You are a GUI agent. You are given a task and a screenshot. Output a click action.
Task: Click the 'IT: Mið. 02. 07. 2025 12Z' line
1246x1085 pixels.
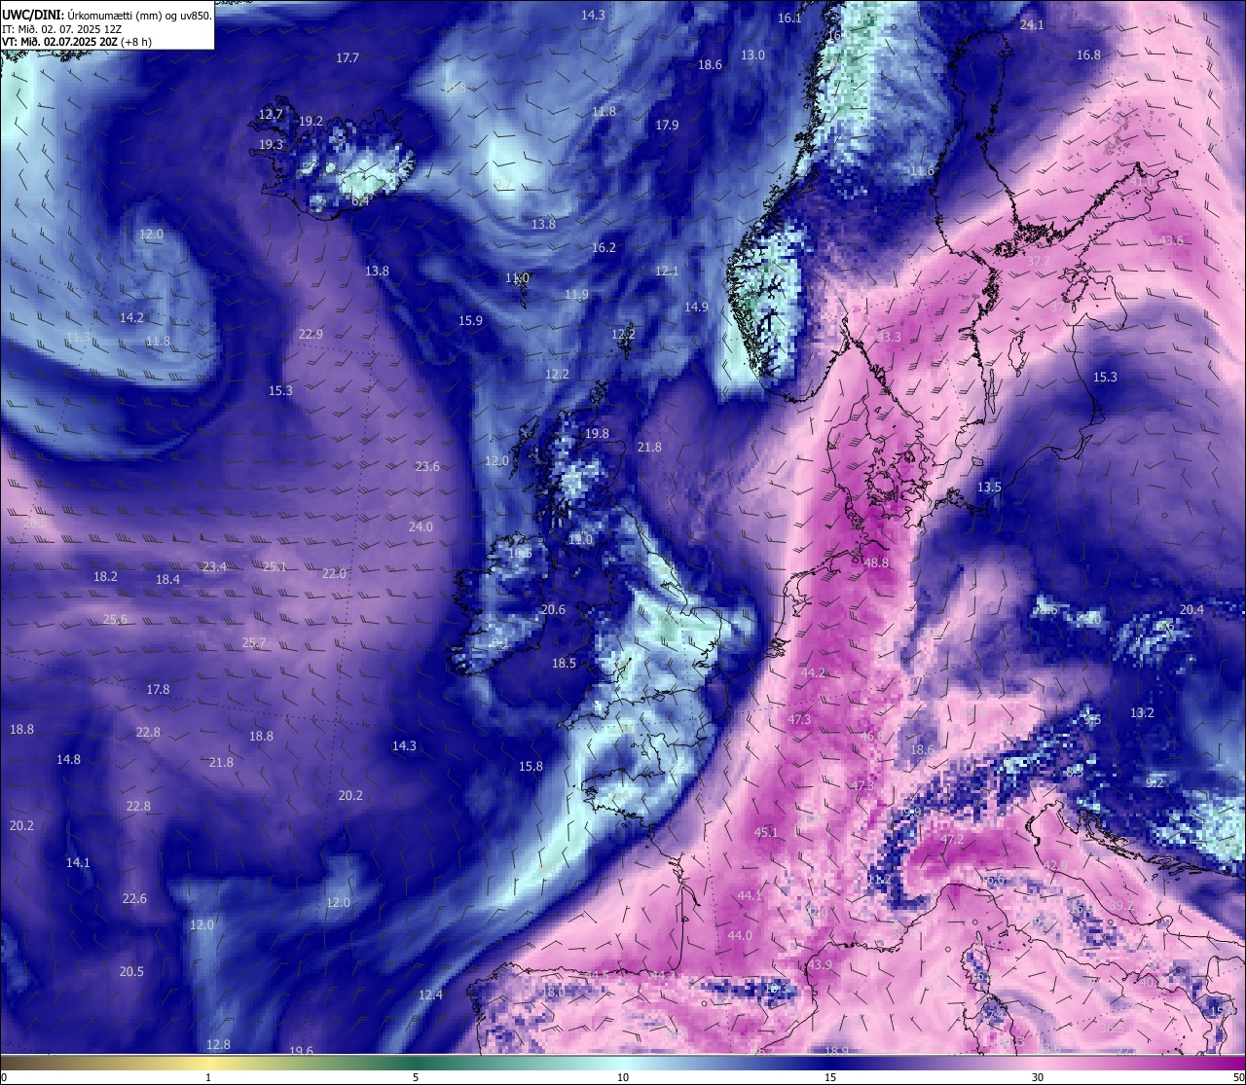pyautogui.click(x=63, y=29)
